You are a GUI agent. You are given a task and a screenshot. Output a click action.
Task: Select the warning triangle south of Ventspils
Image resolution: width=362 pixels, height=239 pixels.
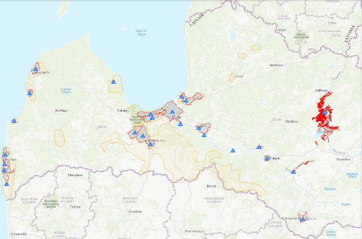[29, 93]
